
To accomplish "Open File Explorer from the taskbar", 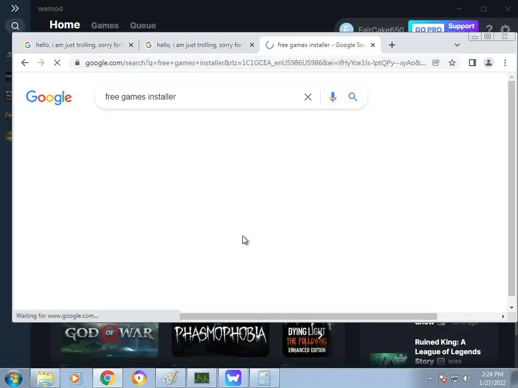I will [45, 378].
